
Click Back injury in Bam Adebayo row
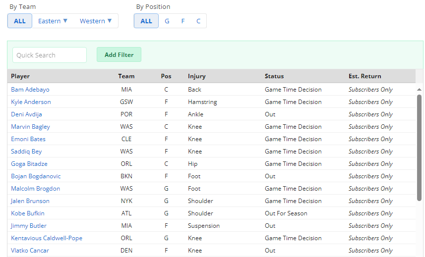pos(194,89)
